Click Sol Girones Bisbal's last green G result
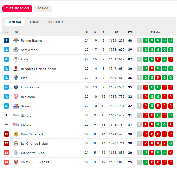This screenshot has width=177, height=170. (171, 143)
